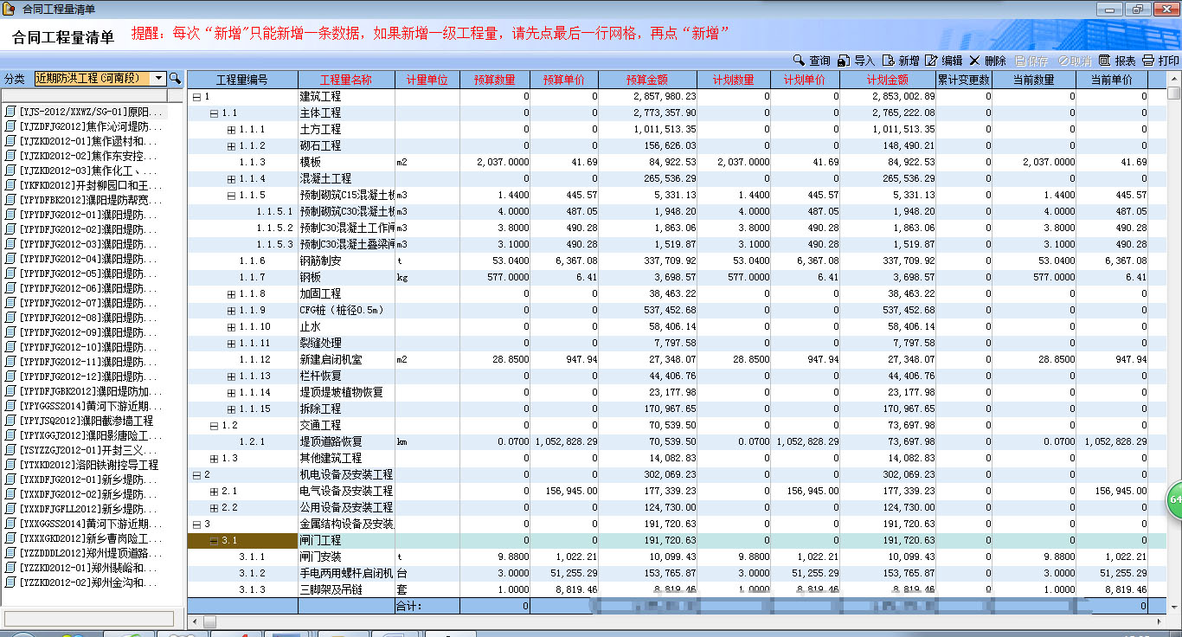Image resolution: width=1182 pixels, height=637 pixels.
Task: Collapse tree node 1.2 交通工程
Action: [x=214, y=426]
